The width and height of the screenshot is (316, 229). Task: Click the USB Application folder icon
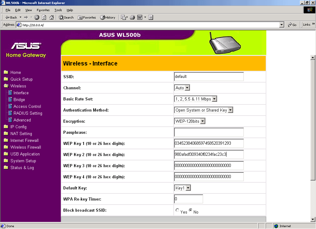pyautogui.click(x=6, y=154)
